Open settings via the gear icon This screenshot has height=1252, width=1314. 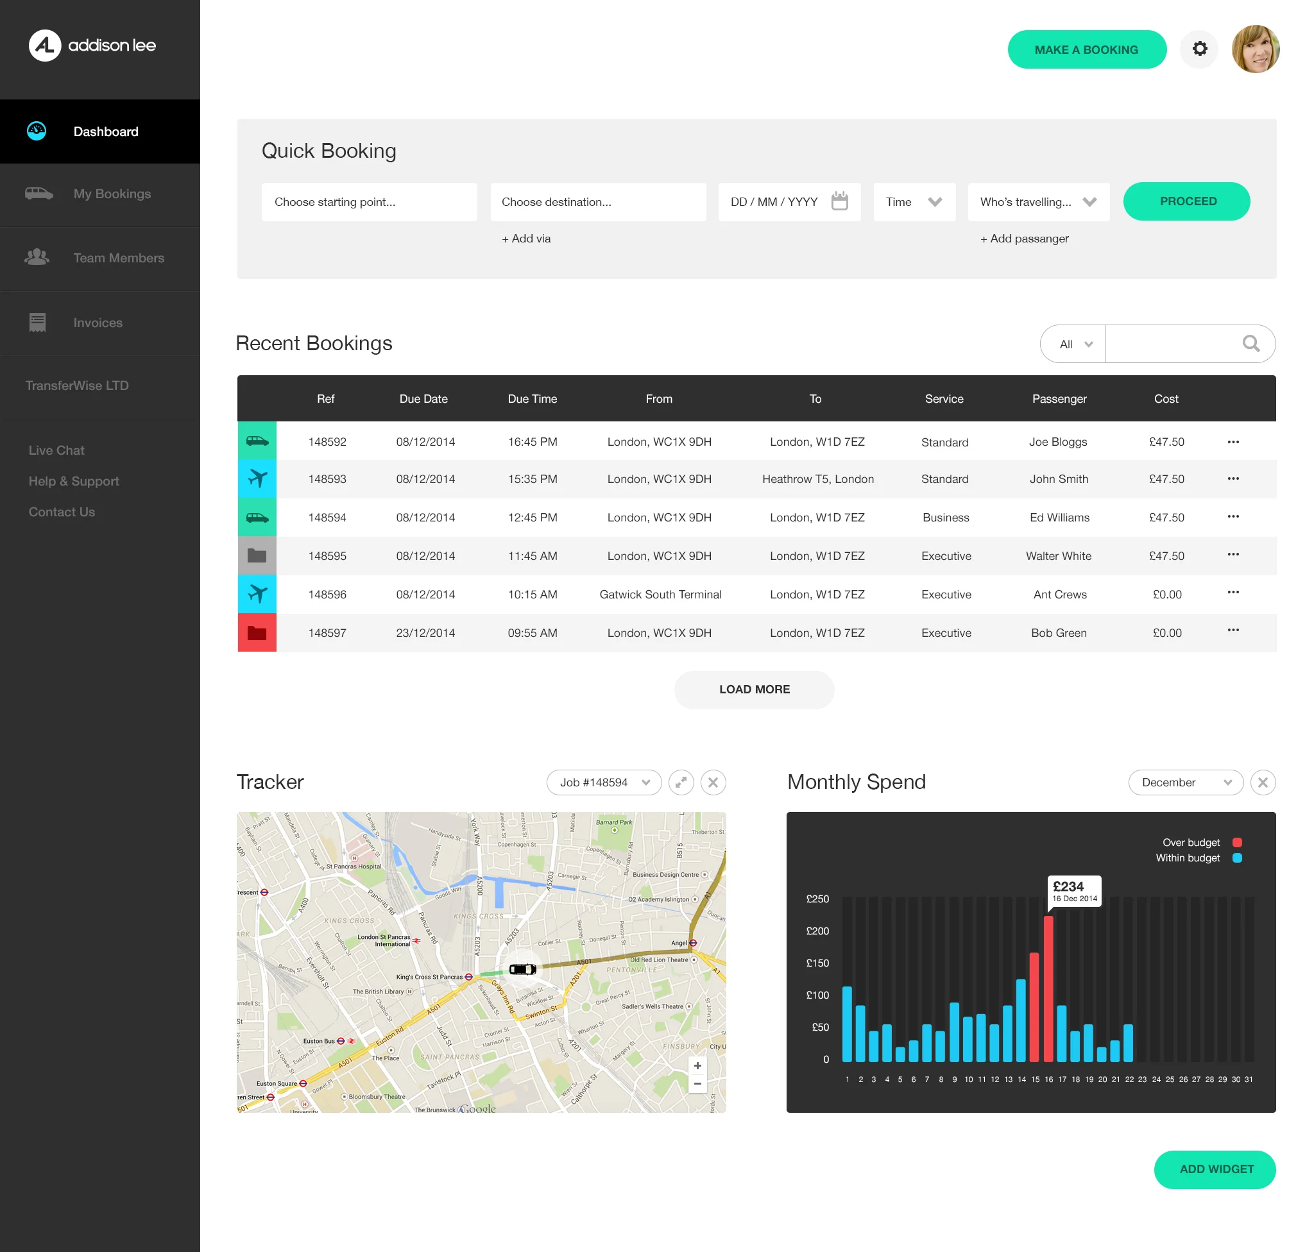[x=1199, y=49]
